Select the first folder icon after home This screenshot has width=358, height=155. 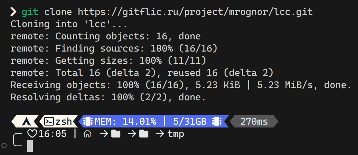coord(115,134)
